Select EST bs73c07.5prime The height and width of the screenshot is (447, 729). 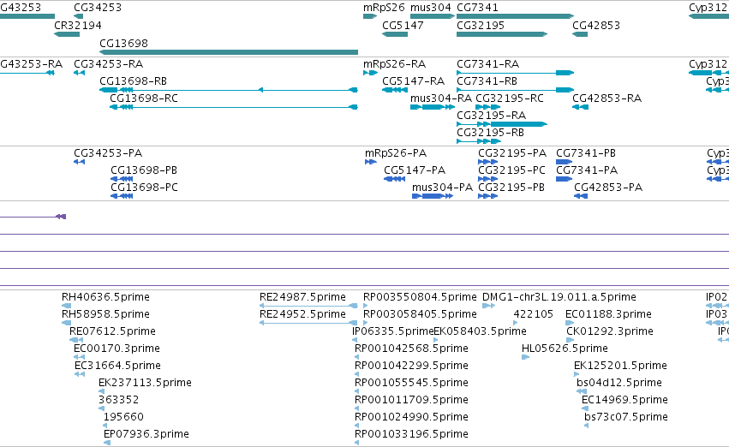click(x=626, y=417)
